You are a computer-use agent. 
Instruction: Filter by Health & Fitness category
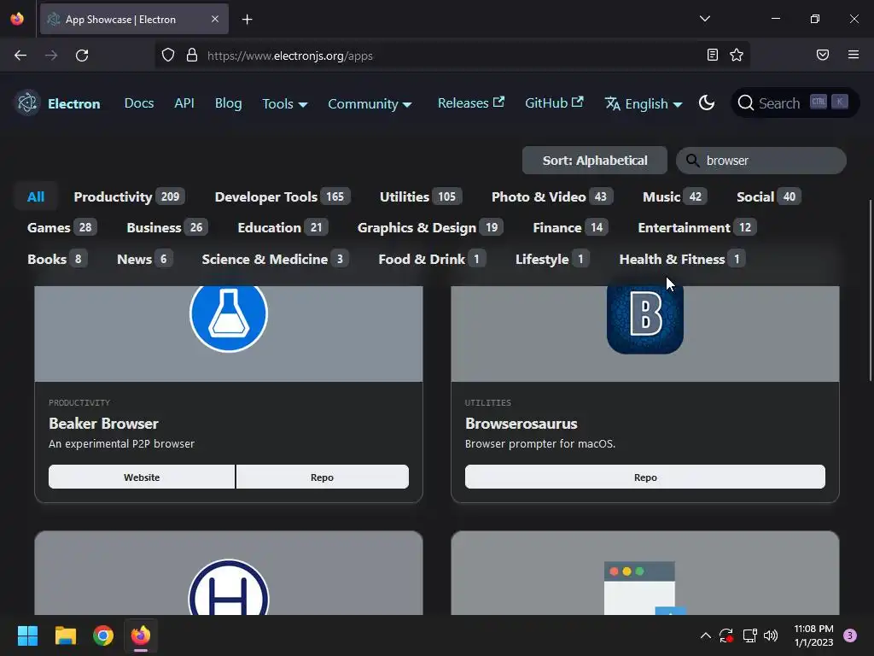682,259
